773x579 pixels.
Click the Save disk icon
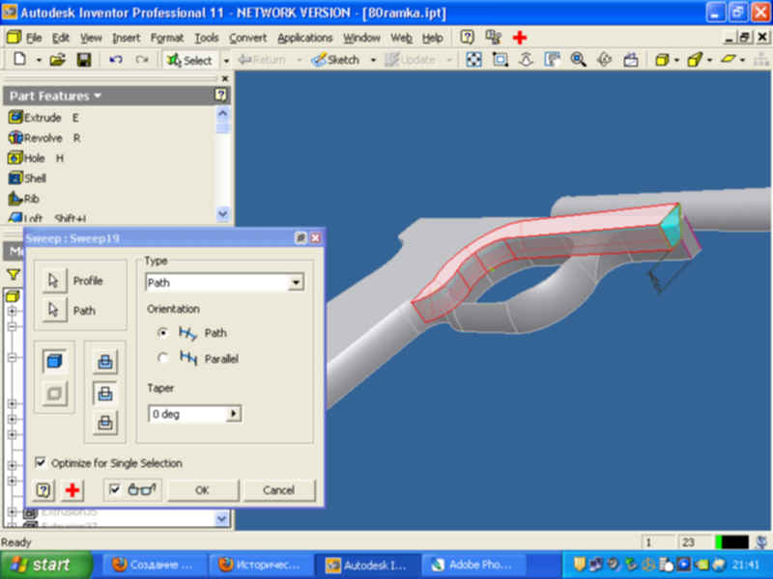84,60
